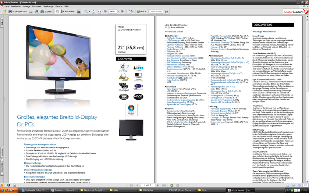The width and height of the screenshot is (309, 193).
Task: Switch to Testbericht - Microsof... taskbar window
Action: (x=63, y=190)
